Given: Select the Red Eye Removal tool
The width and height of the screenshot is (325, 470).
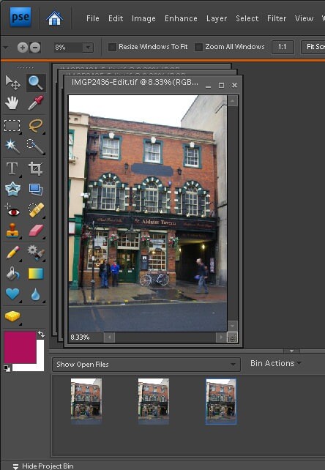Looking at the screenshot, I should 12,211.
